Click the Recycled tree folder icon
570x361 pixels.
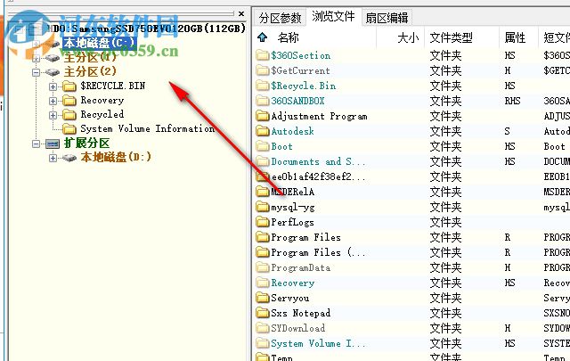click(69, 115)
